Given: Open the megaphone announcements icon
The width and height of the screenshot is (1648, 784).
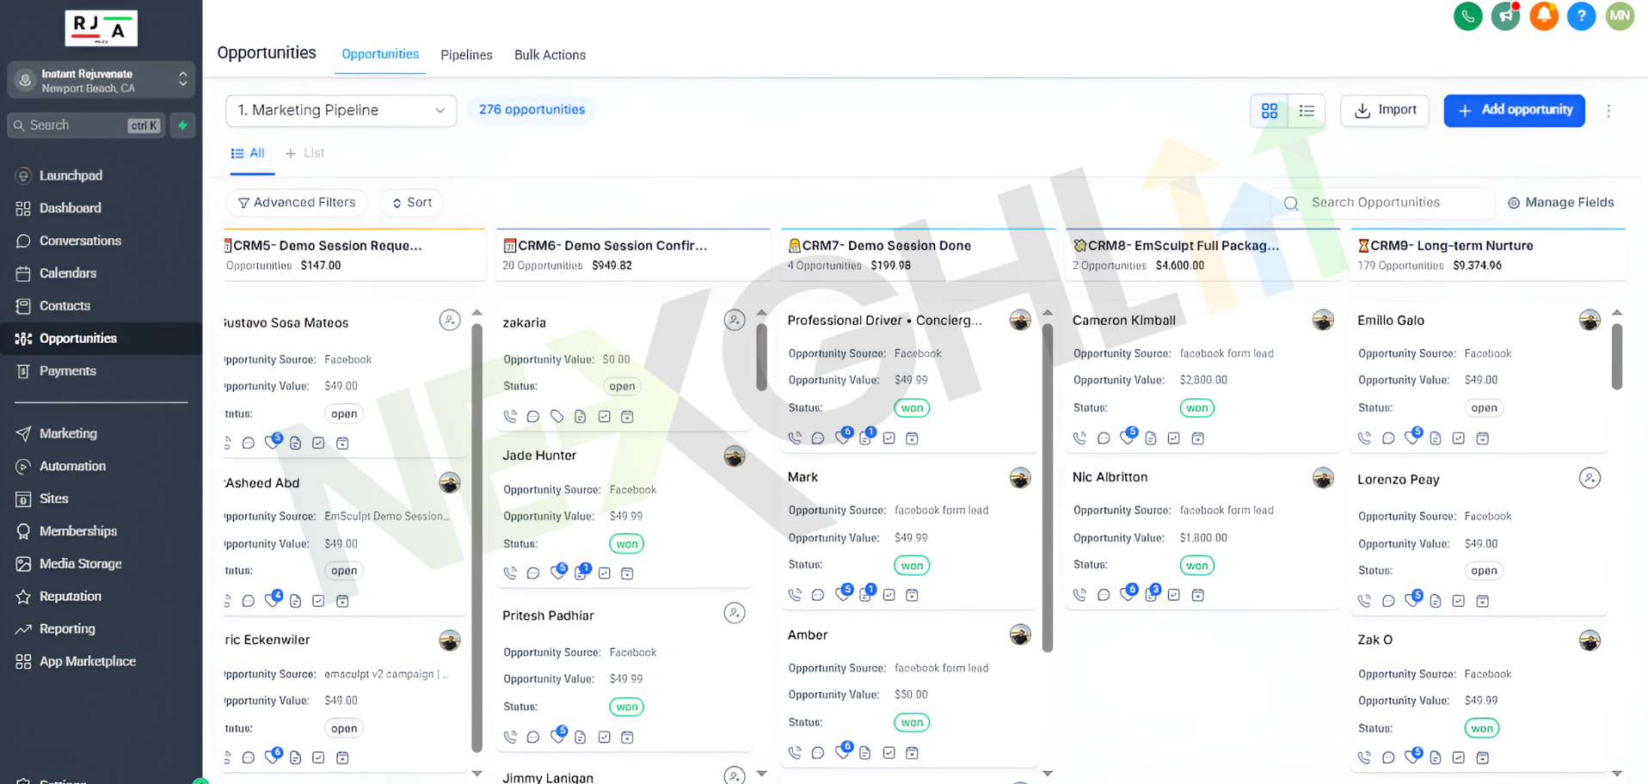Looking at the screenshot, I should (x=1505, y=16).
